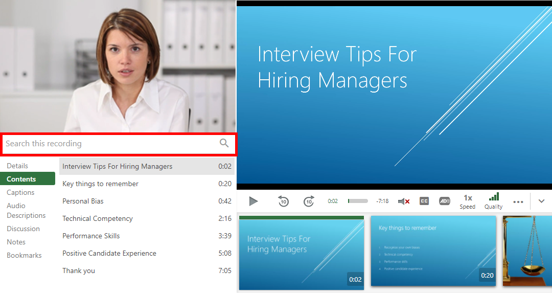Collapse thumbnails with the chevron arrow
The width and height of the screenshot is (552, 293).
[x=541, y=201]
